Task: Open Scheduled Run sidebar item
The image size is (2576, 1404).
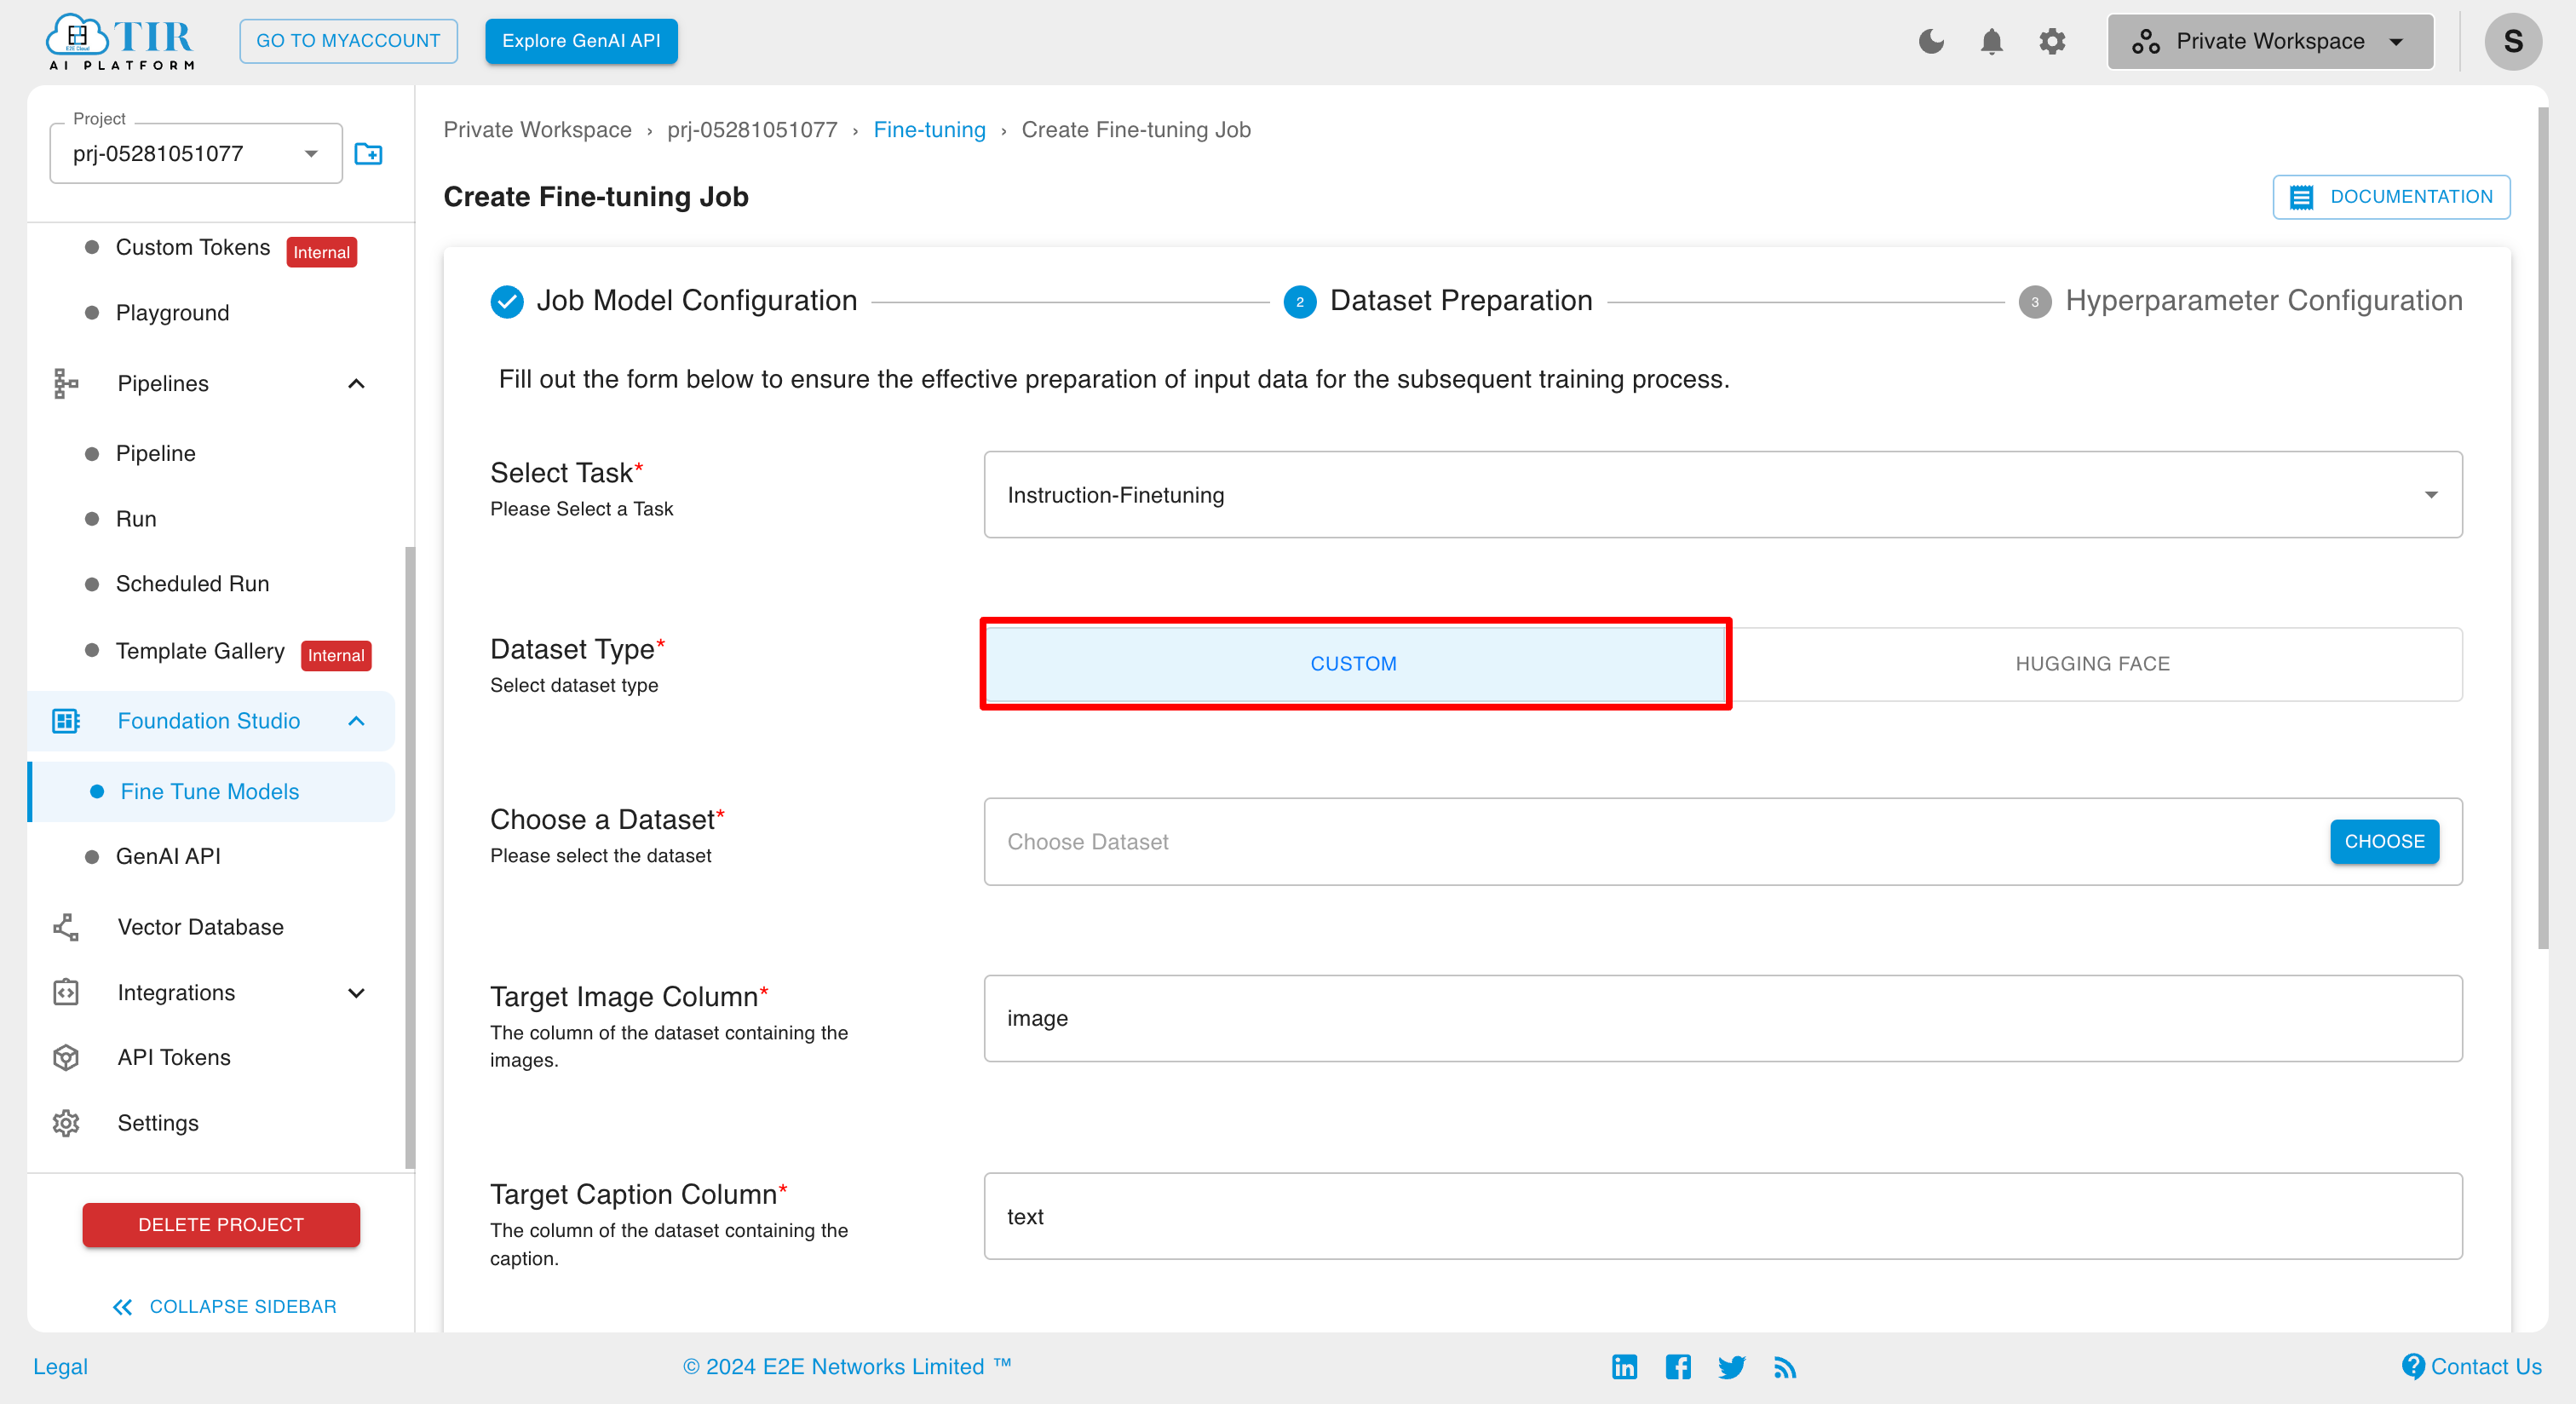Action: [192, 584]
